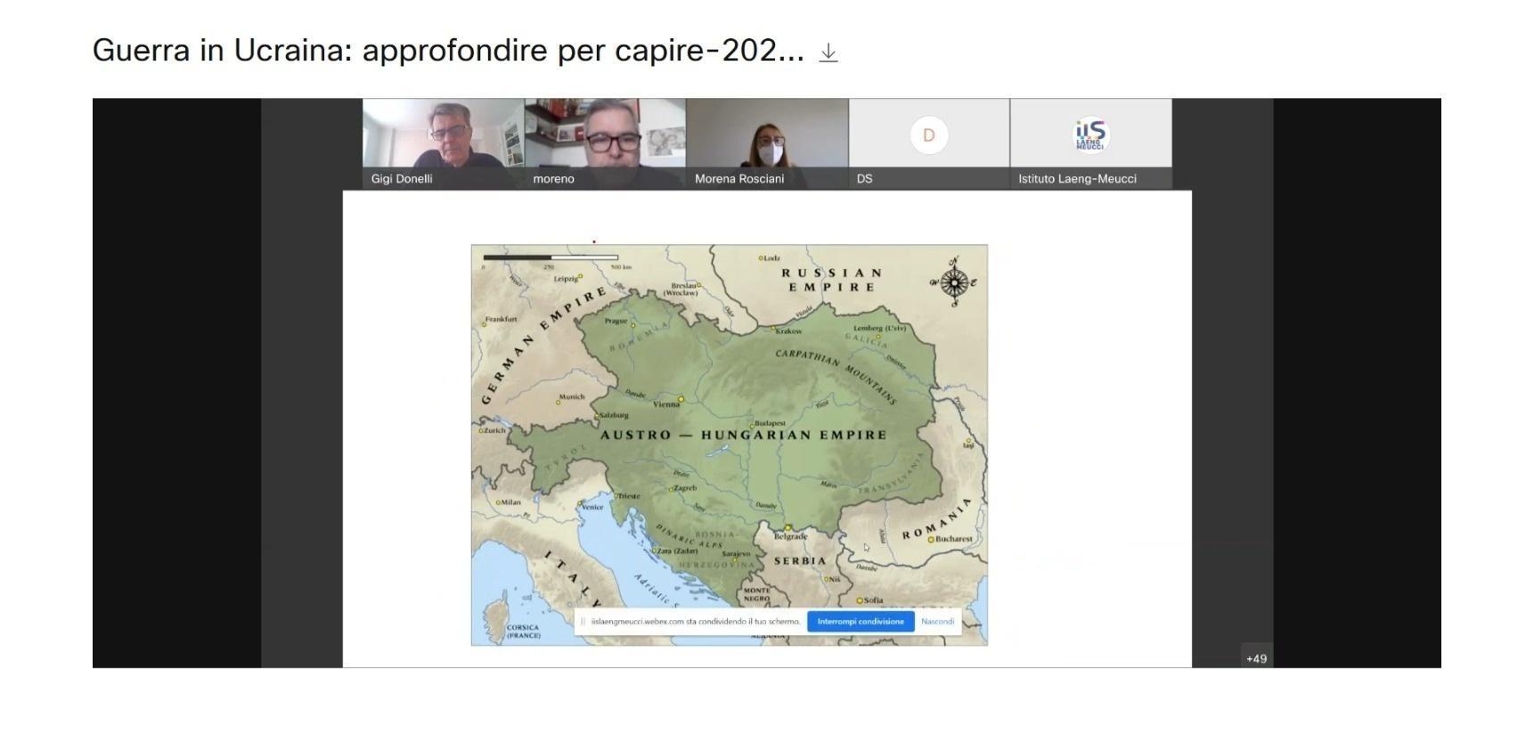Click the Corsica (France) label on map
The image size is (1534, 742).
523,632
